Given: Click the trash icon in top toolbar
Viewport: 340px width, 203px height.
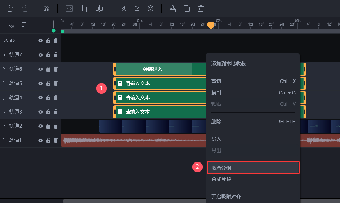Looking at the screenshot, I should click(201, 8).
